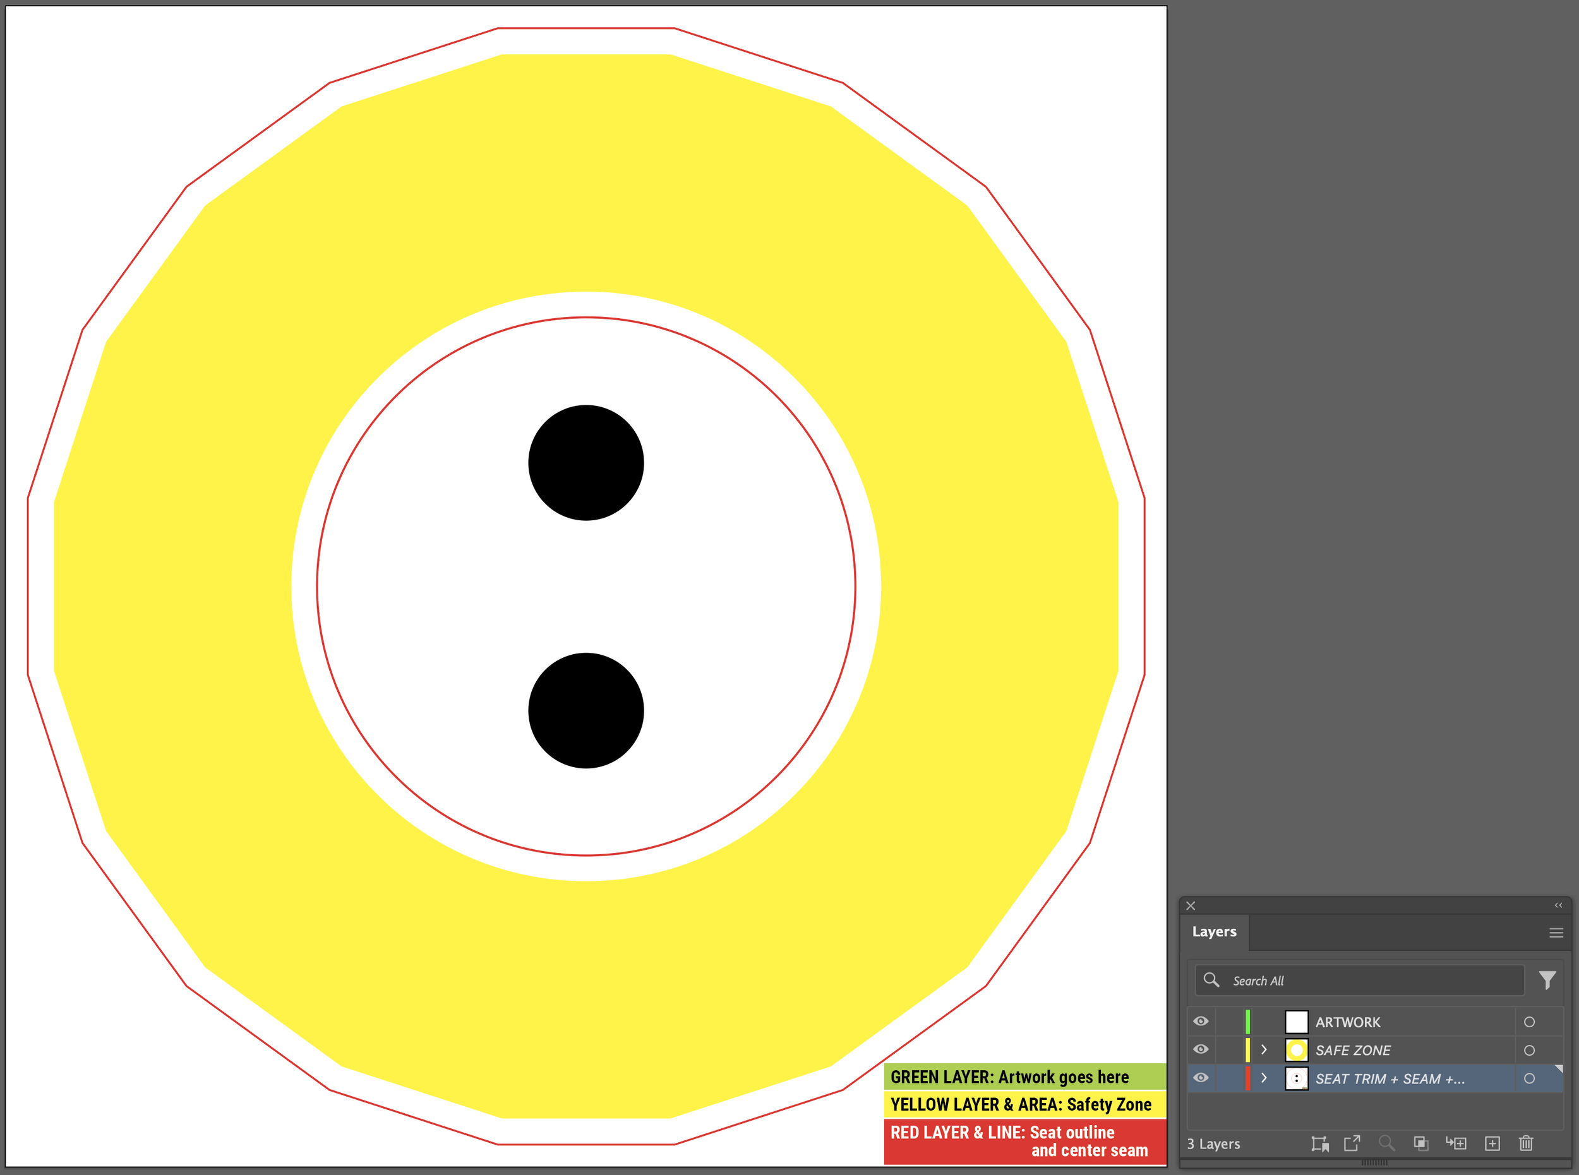
Task: Collapse the panel with double-arrow icon
Action: tap(1558, 905)
